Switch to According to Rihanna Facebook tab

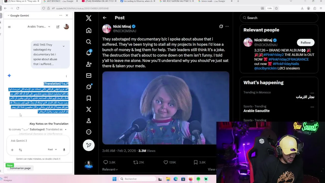coord(137,1)
